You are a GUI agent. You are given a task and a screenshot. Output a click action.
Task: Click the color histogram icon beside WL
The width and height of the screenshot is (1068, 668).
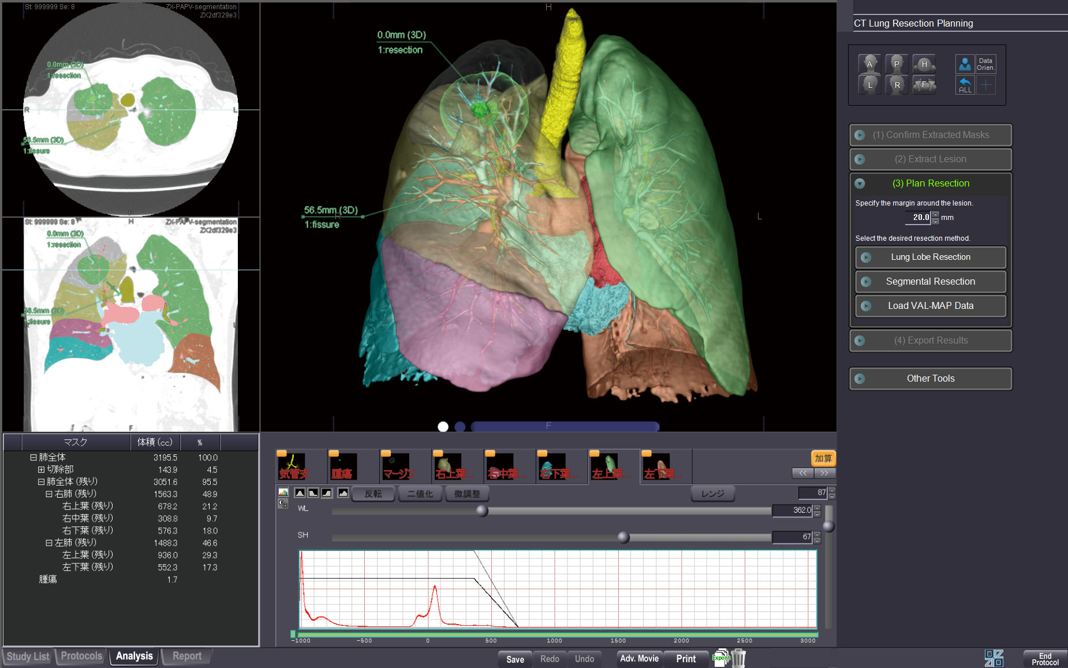[283, 492]
